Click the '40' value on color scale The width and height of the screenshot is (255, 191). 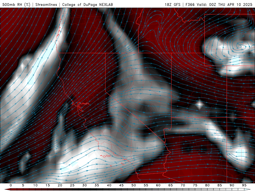(x=109, y=185)
